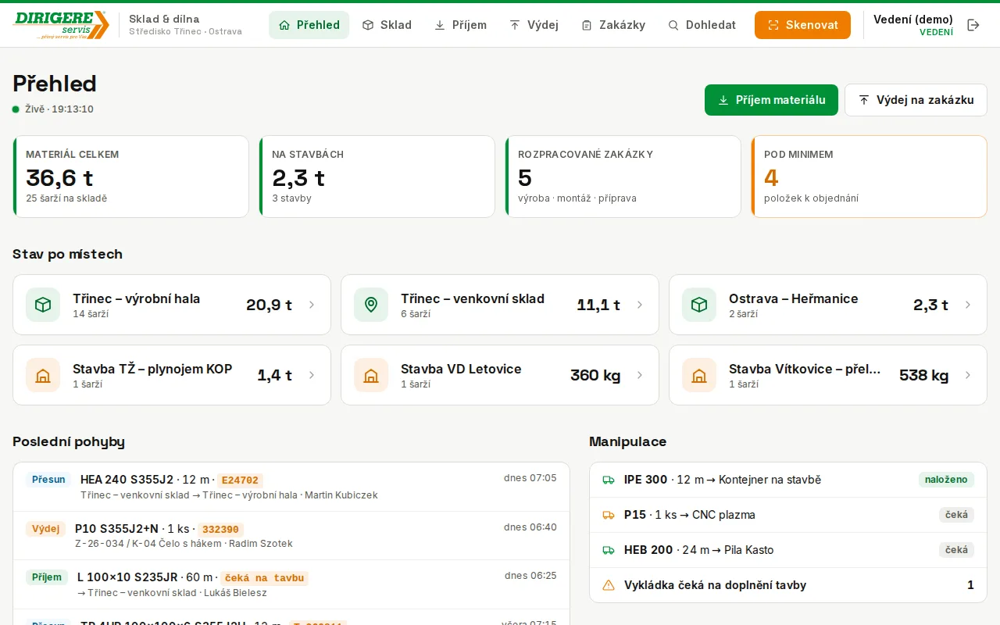Open Stavba TŽ – plynojem KOP chevron
Screen dimensions: 1000x625
click(x=312, y=375)
